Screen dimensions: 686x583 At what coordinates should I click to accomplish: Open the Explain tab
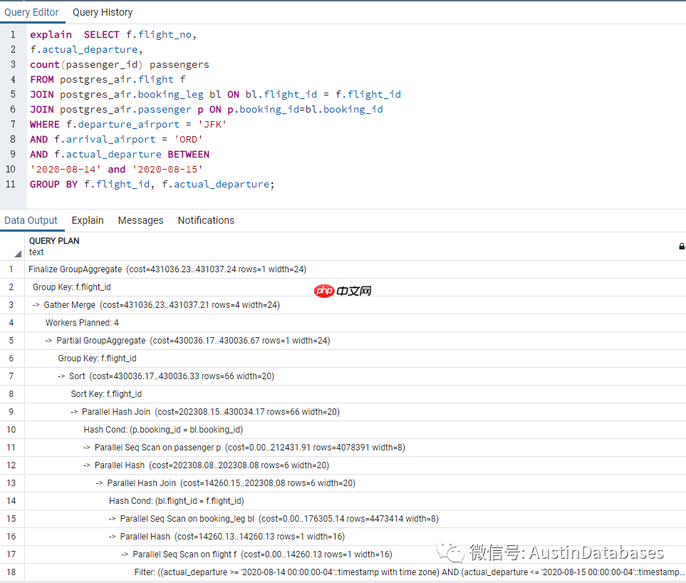87,220
